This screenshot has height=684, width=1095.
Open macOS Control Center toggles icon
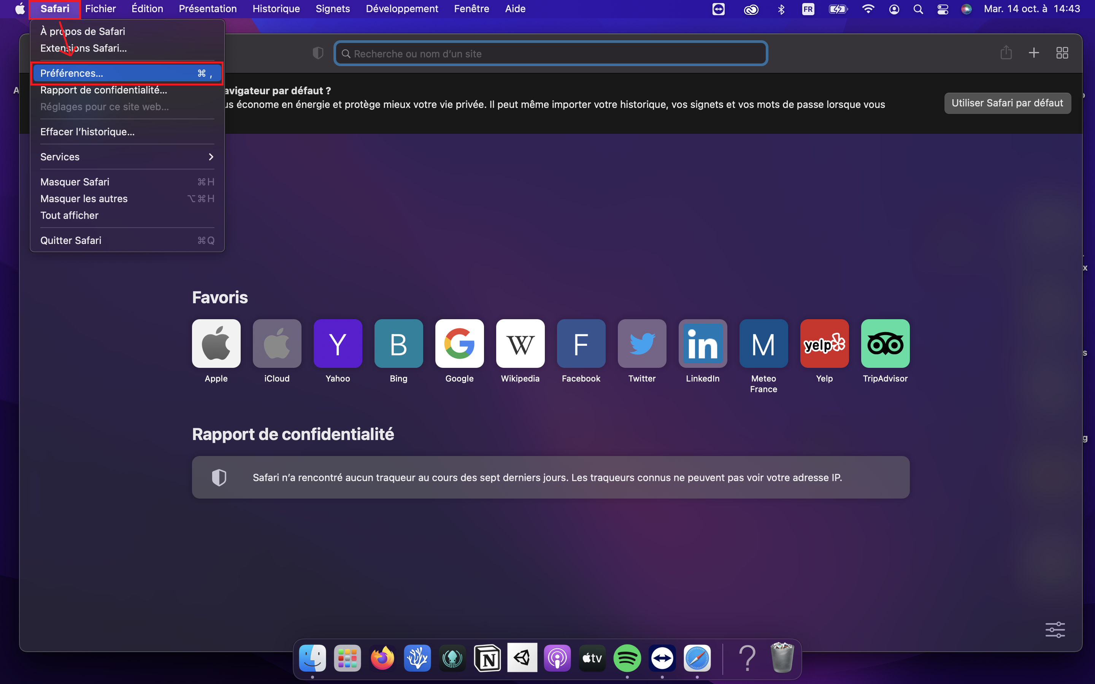pos(943,9)
